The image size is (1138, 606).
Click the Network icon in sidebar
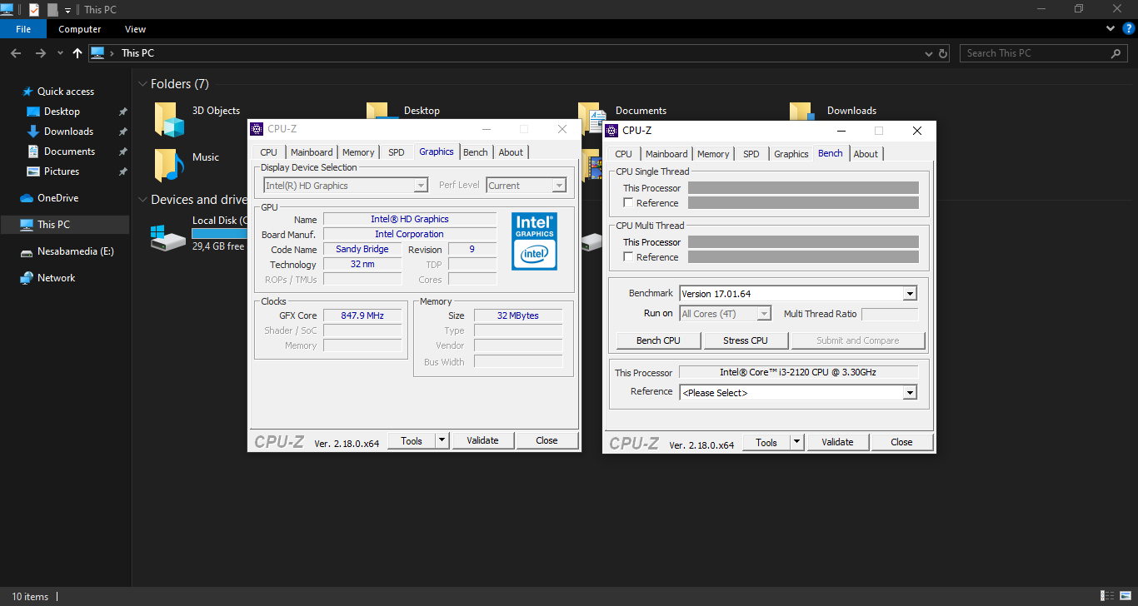27,278
